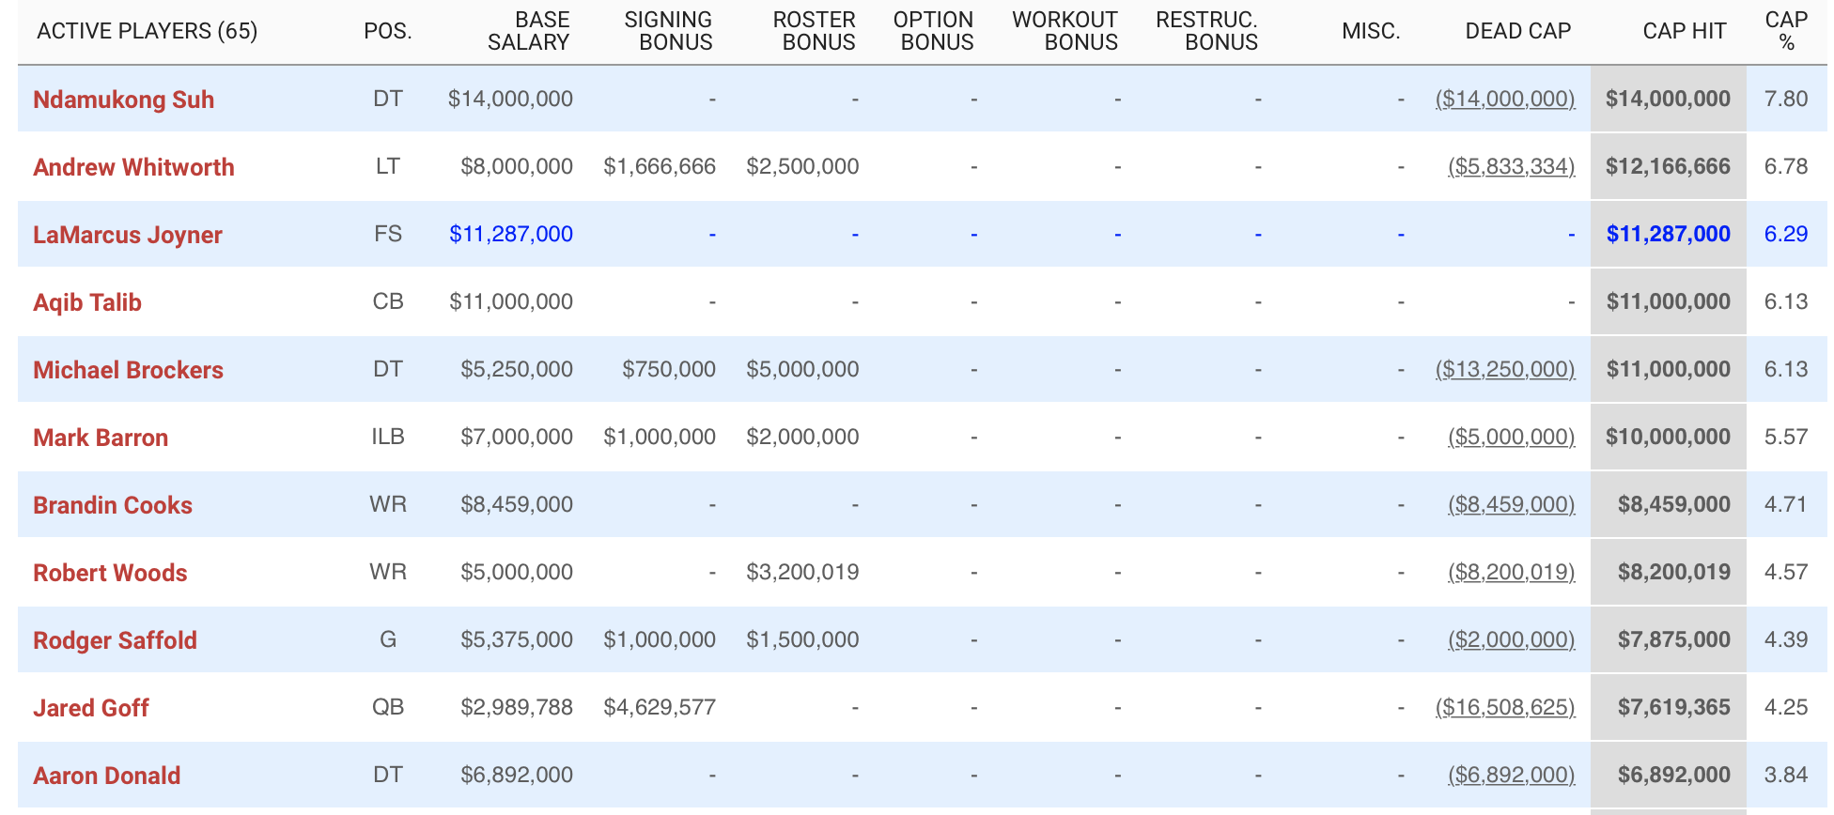Screen dimensions: 1834x815
Task: Sort by Cap % column header
Action: pyautogui.click(x=1786, y=31)
